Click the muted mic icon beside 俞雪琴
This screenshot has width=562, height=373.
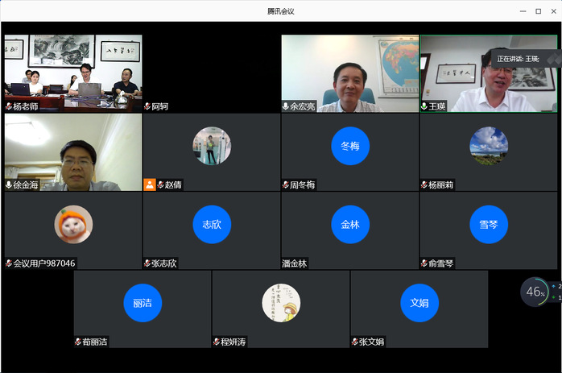pos(424,263)
